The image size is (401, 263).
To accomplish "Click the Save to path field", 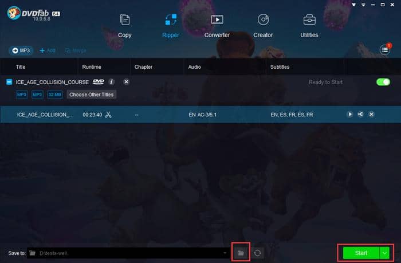I will pos(128,253).
